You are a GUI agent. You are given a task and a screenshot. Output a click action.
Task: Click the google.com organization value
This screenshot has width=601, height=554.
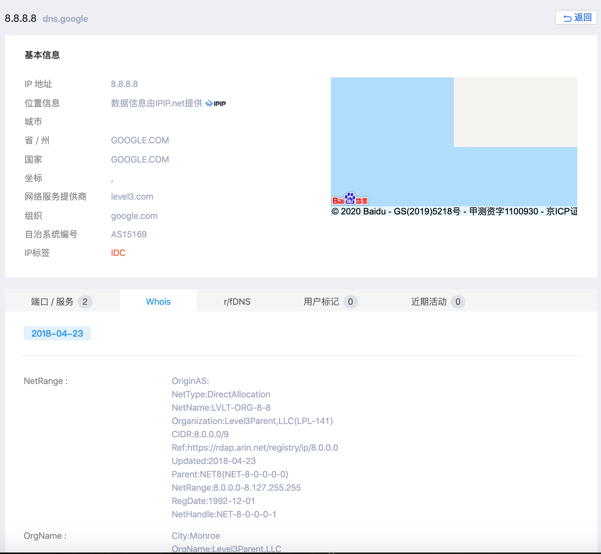point(134,216)
